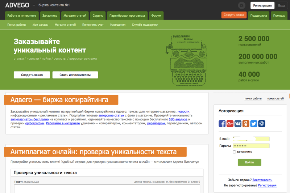Screen dimensions: 290x193
Task: Click the 'Регистрация' link under the login form
Action: point(267,185)
